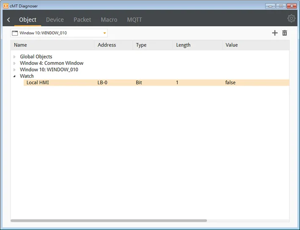Click the LB-0 address cell
Viewport: 300px width, 230px height.
click(102, 83)
